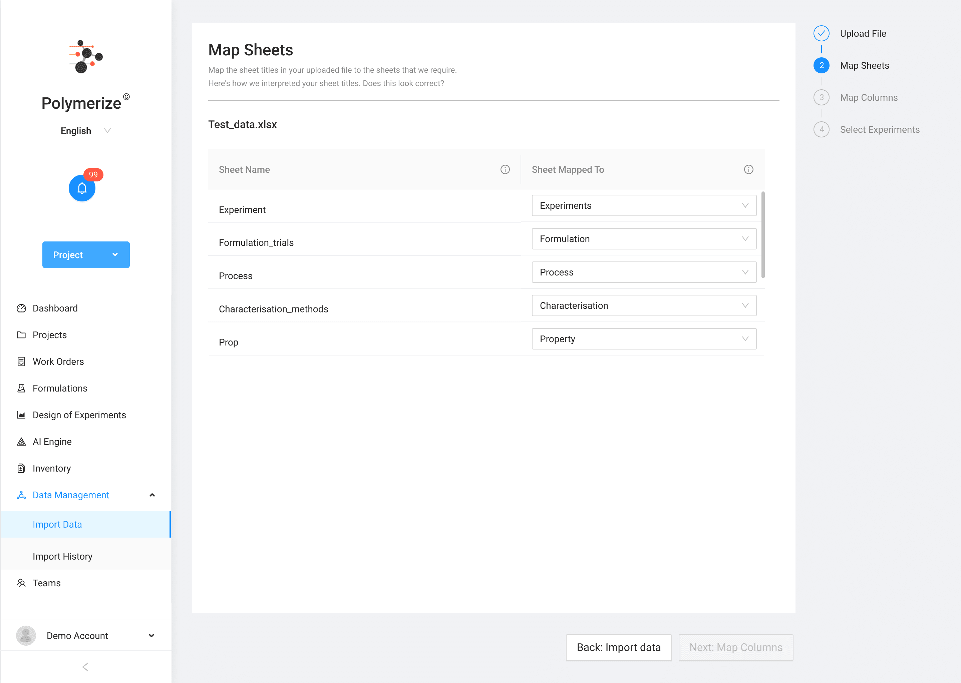Open the Formulation mapping dropdown
This screenshot has height=683, width=961.
[643, 239]
